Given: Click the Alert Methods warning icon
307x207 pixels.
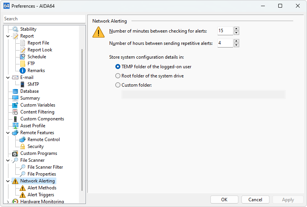Looking at the screenshot, I should pyautogui.click(x=23, y=188).
